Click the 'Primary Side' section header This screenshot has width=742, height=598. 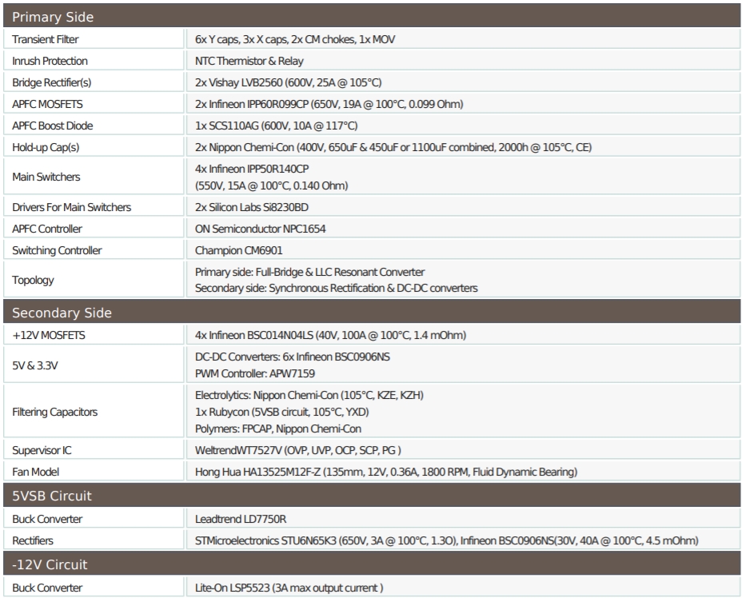[x=372, y=16]
